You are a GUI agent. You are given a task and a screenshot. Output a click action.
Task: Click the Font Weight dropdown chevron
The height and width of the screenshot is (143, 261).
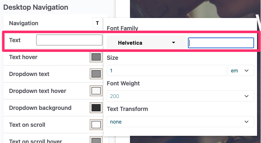click(x=247, y=96)
